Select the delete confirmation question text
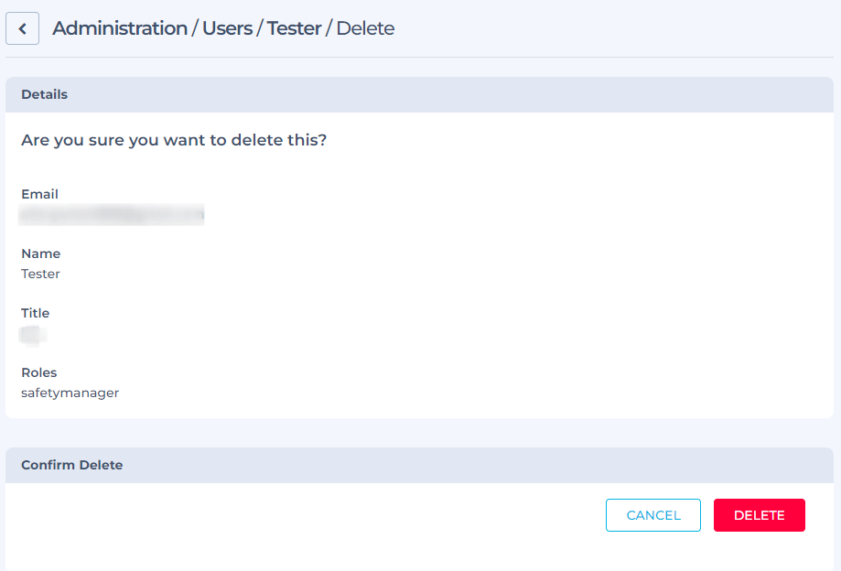 point(174,140)
